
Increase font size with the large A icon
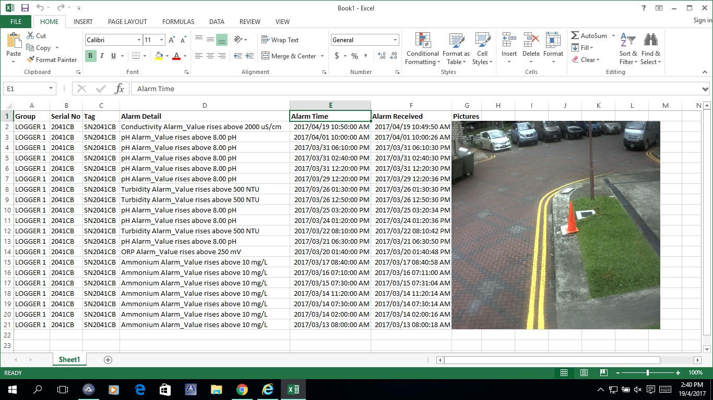(172, 40)
